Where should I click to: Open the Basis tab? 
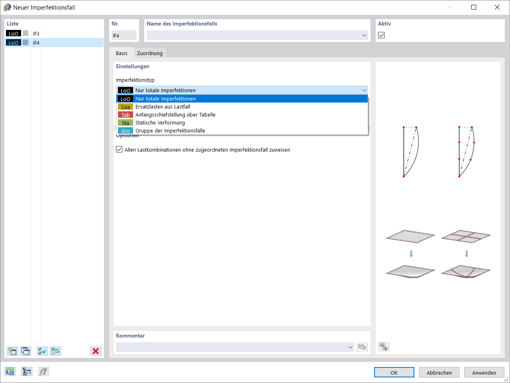tap(122, 53)
